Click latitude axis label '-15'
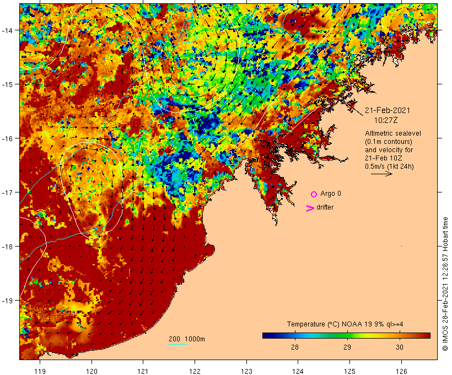The image size is (452, 375). tap(7, 84)
